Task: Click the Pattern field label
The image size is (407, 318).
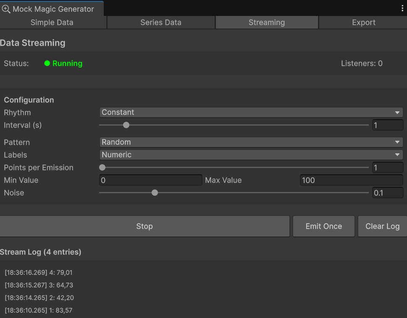Action: click(17, 142)
